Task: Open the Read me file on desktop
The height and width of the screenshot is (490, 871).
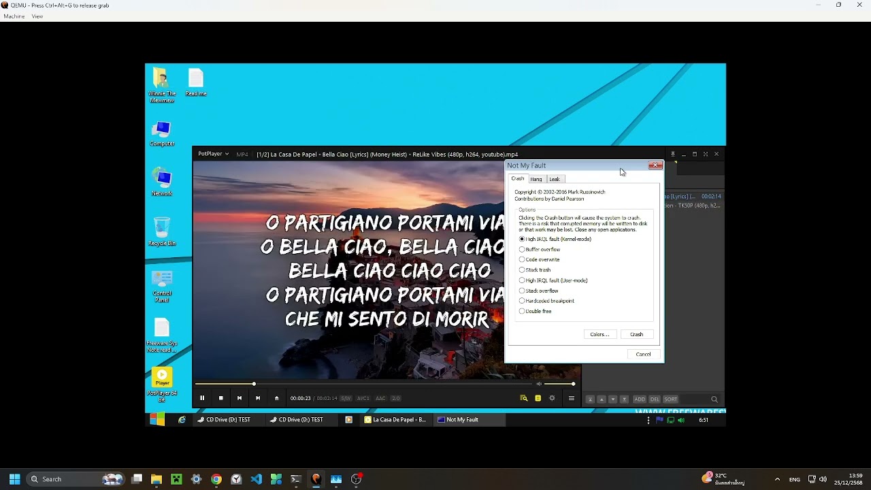Action: (195, 82)
